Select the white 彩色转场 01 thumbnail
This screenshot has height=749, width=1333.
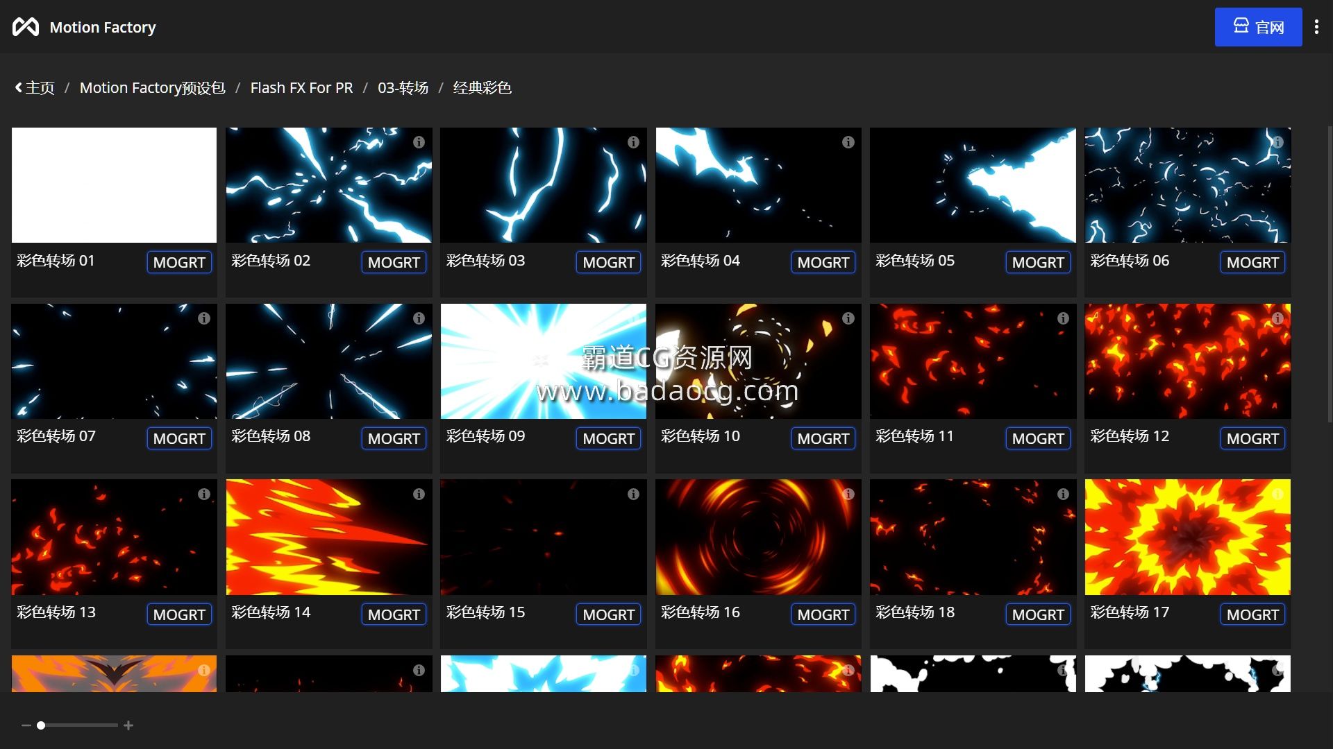click(x=114, y=185)
